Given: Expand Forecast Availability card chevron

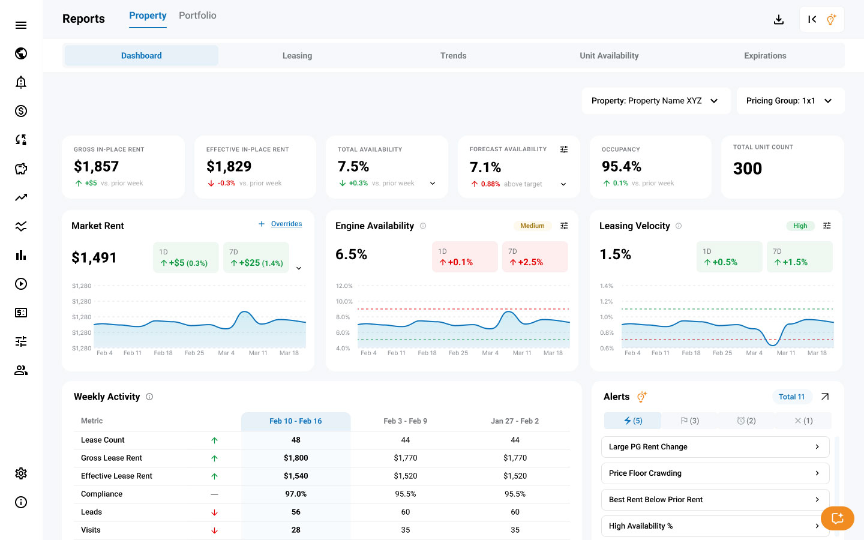Looking at the screenshot, I should click(x=563, y=184).
